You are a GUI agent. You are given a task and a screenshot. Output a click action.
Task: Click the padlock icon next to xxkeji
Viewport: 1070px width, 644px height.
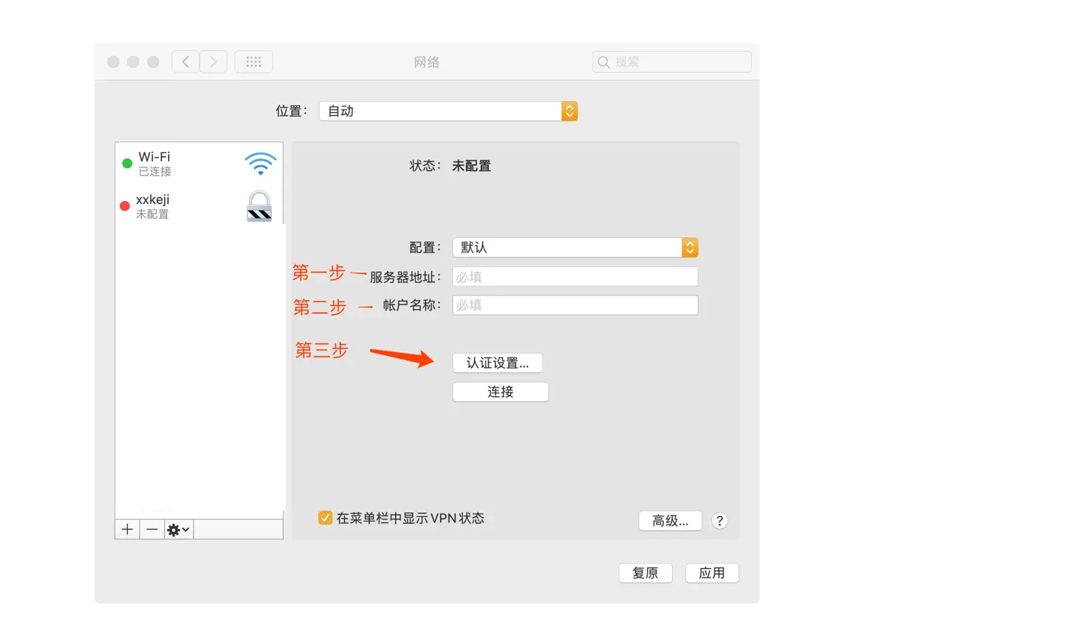(x=259, y=207)
